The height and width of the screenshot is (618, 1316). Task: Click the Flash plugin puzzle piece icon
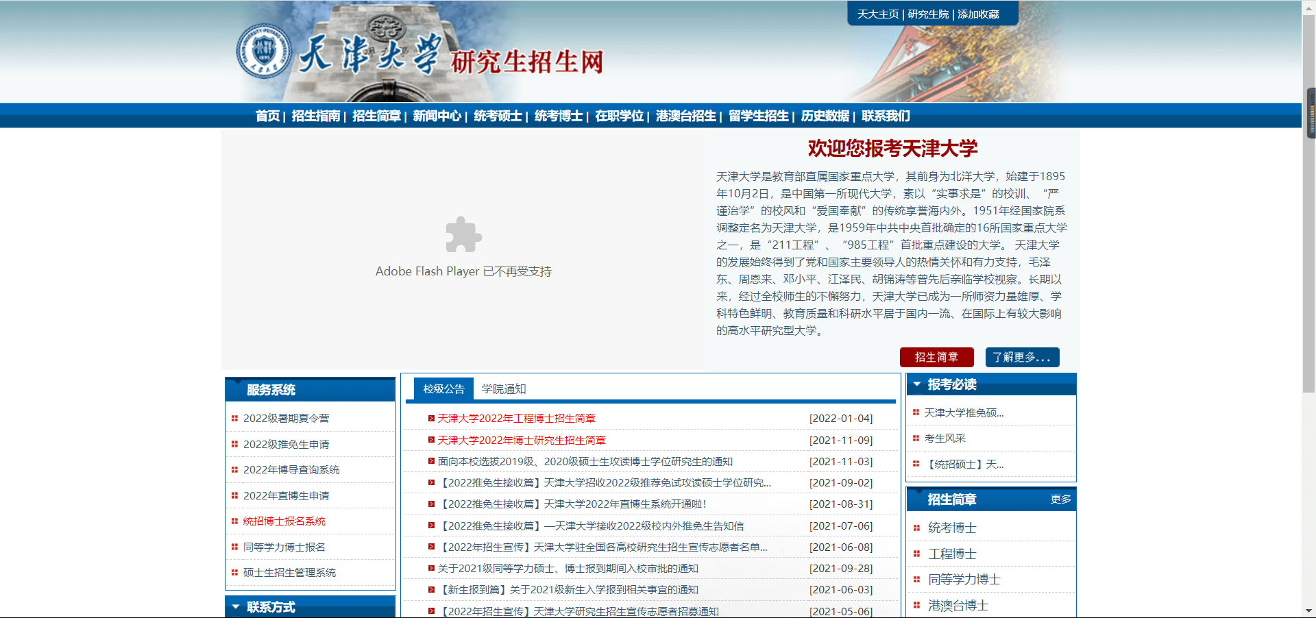tap(463, 234)
